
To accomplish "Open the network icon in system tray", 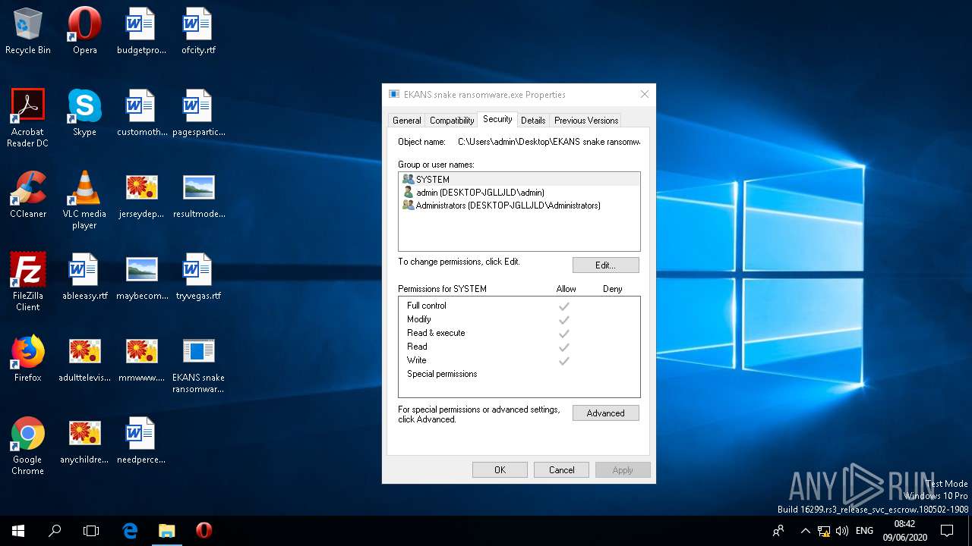I will click(824, 531).
